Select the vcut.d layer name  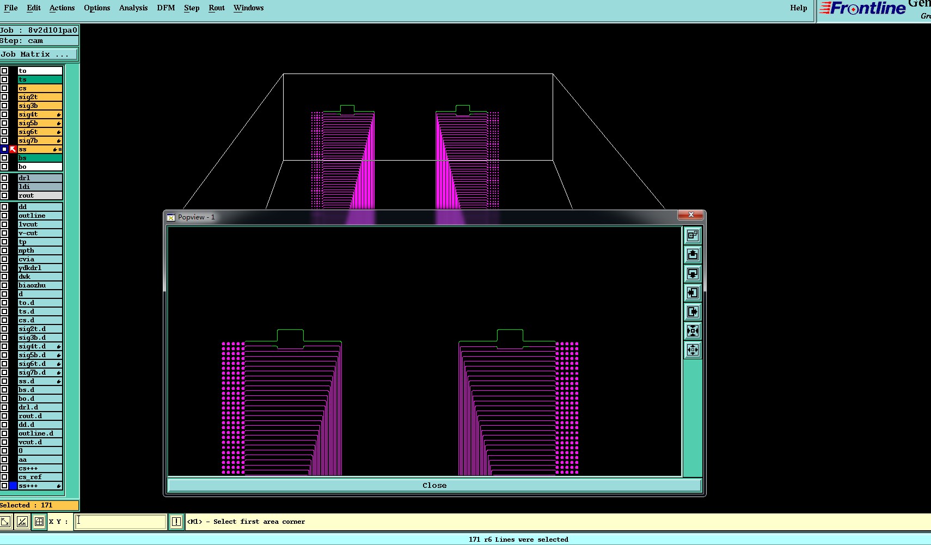point(40,442)
